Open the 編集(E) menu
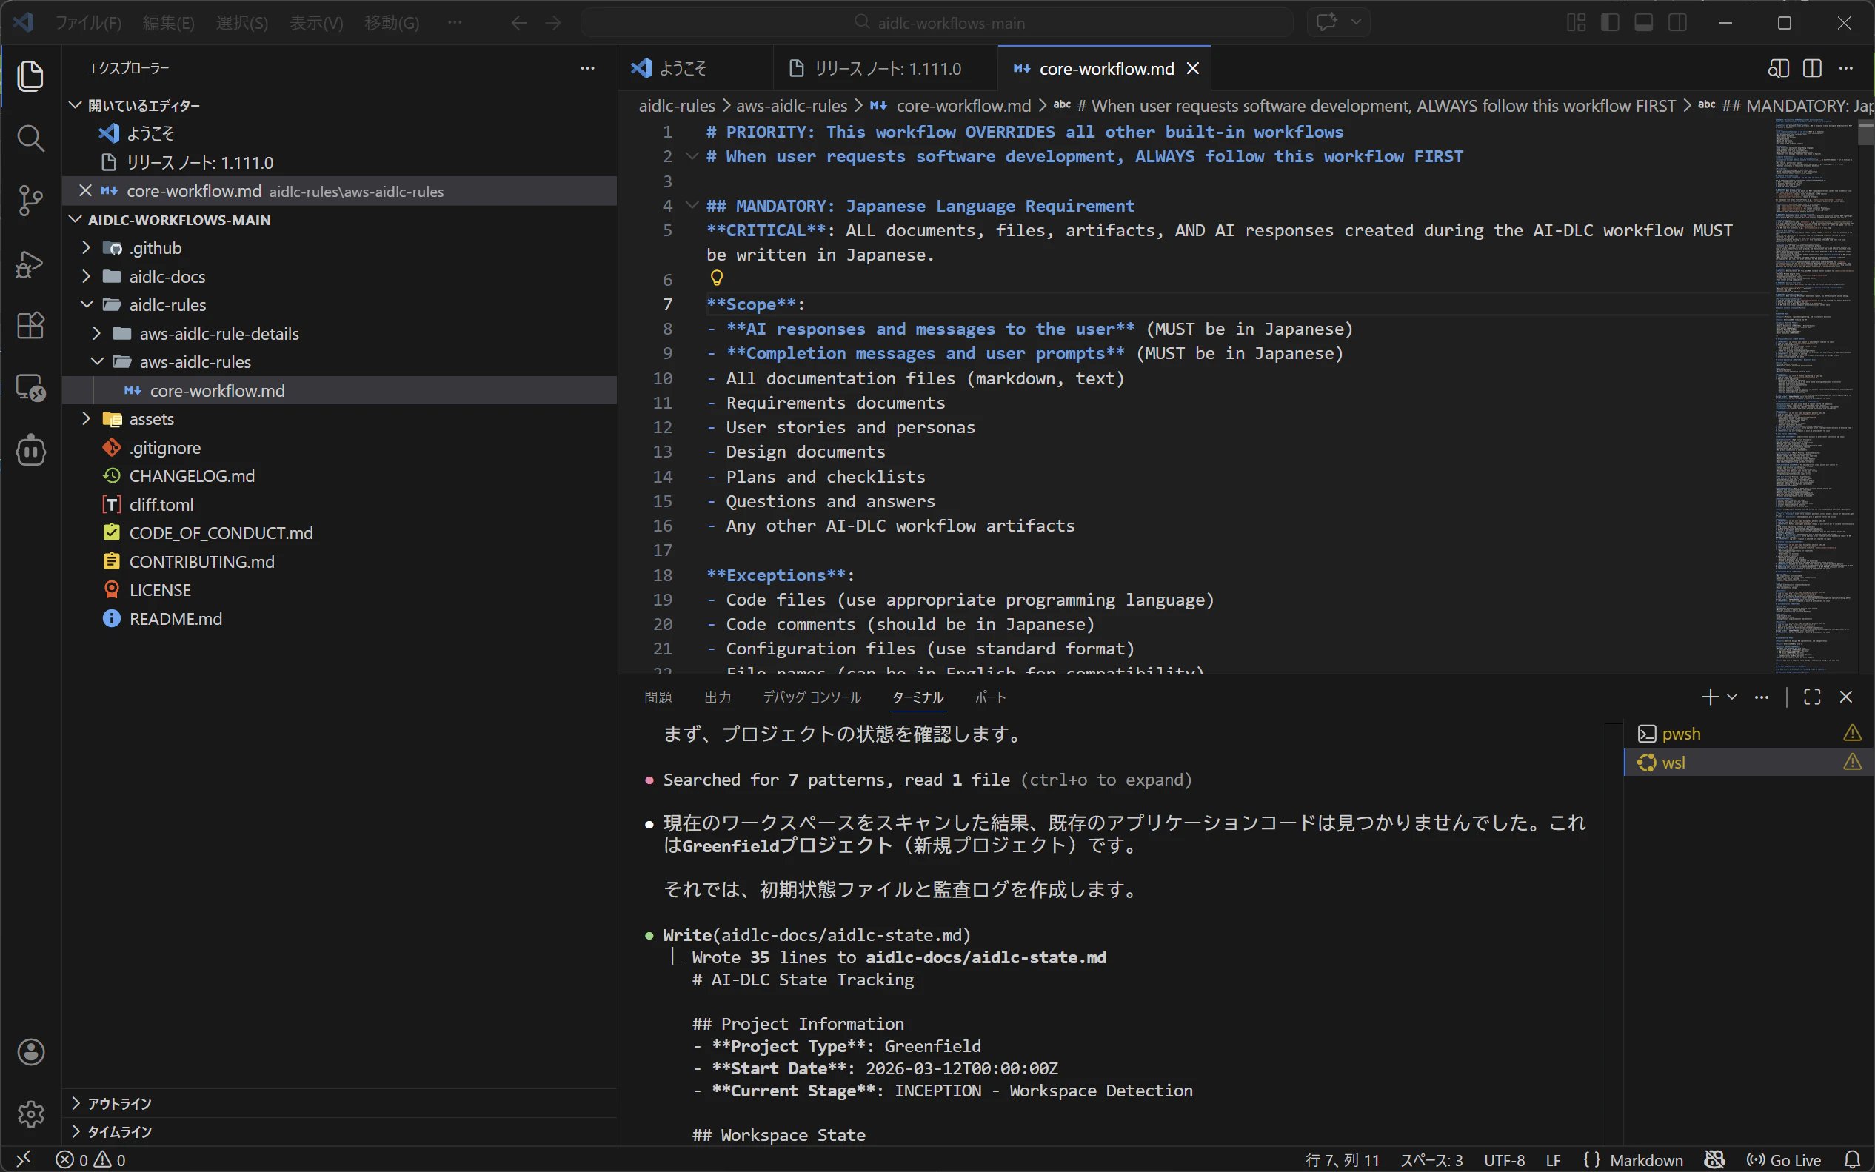The height and width of the screenshot is (1172, 1875). coord(168,22)
